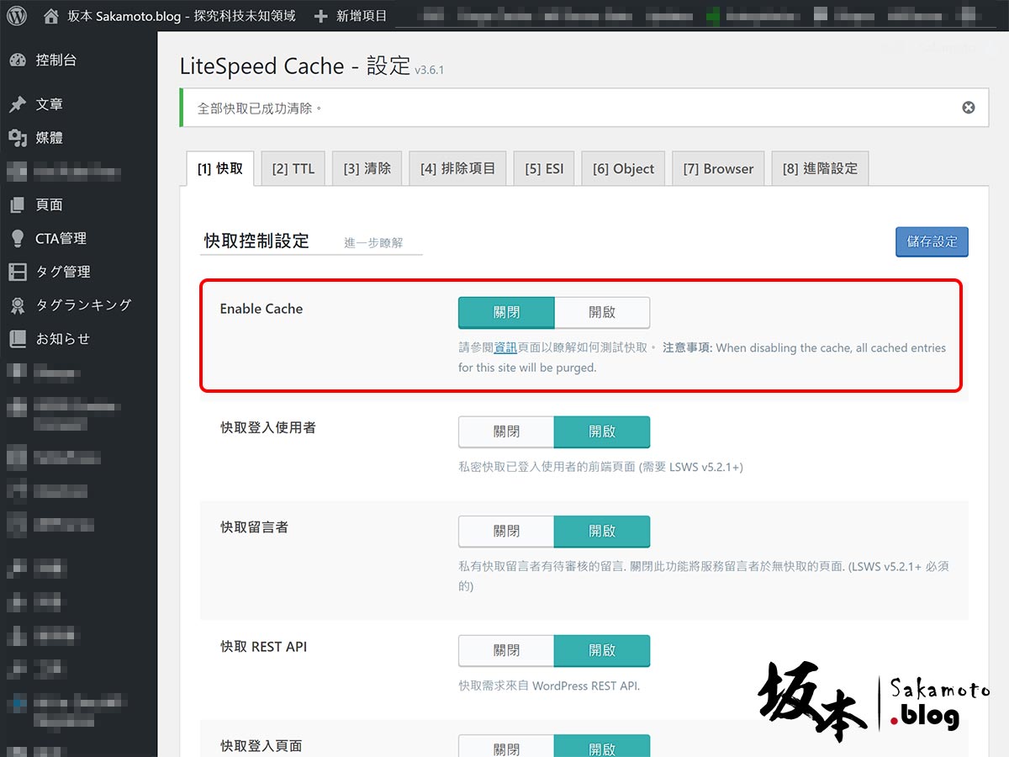Turn 快取登入使用者 to 開啟
Image resolution: width=1009 pixels, height=757 pixels.
[602, 431]
